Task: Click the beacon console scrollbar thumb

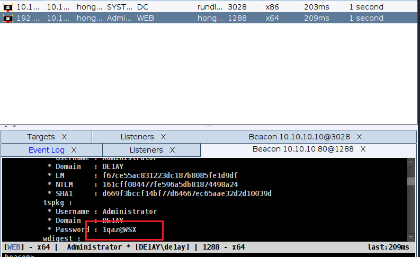Action: tap(410, 181)
